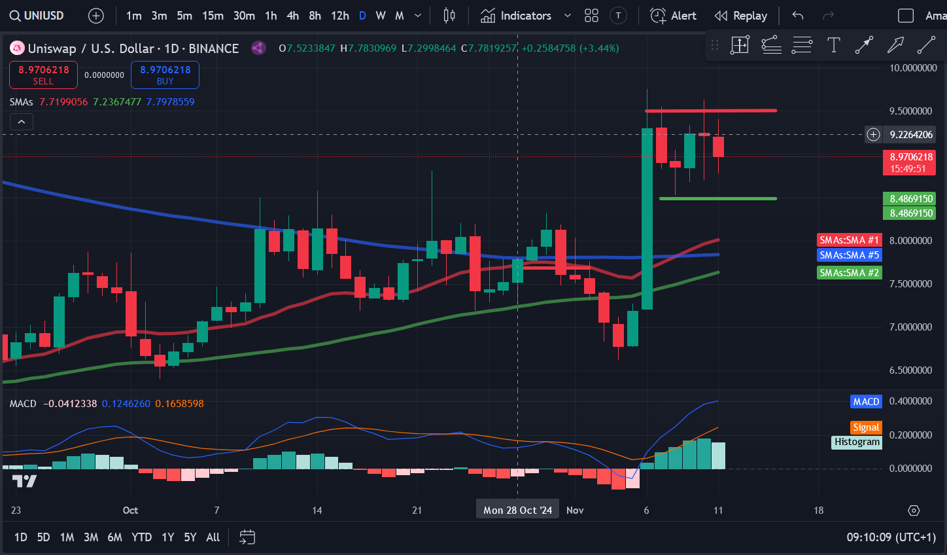Select the 30m timeframe

[244, 16]
